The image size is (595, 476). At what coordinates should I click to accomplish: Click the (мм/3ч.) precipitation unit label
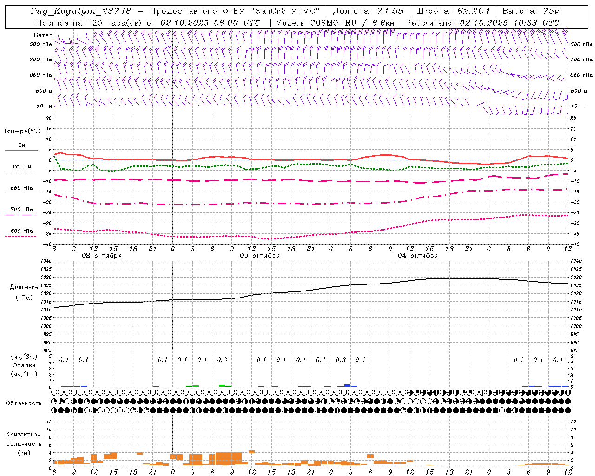point(24,357)
